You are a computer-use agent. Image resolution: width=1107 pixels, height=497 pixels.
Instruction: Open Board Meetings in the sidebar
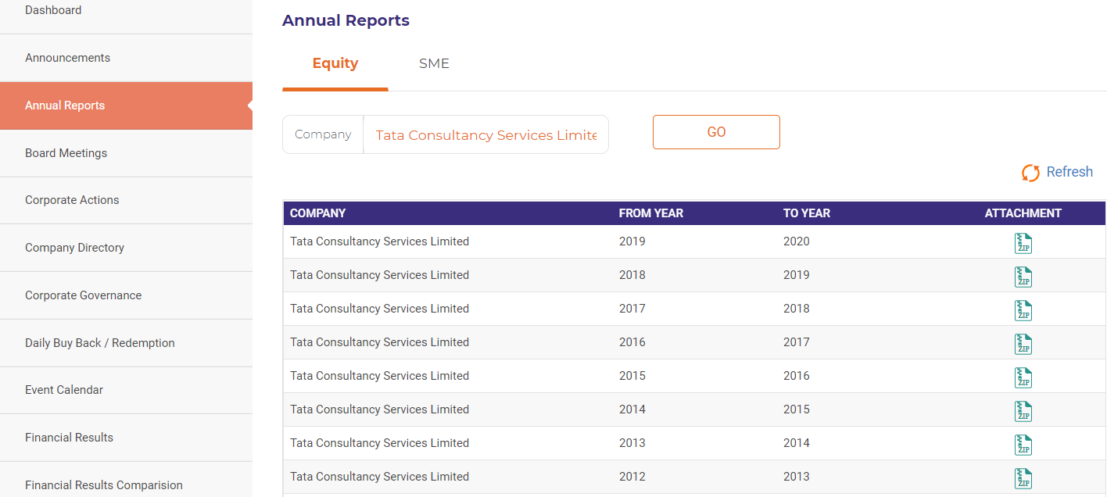(x=126, y=153)
